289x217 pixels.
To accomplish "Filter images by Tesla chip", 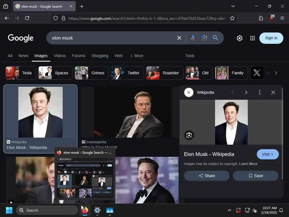I will coord(21,73).
